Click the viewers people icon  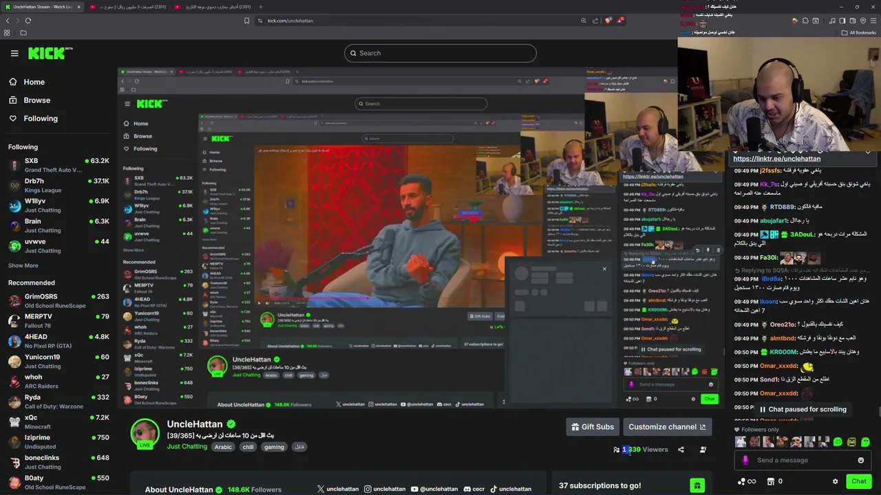[617, 450]
